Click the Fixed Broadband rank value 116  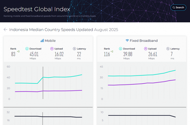pos(107,54)
